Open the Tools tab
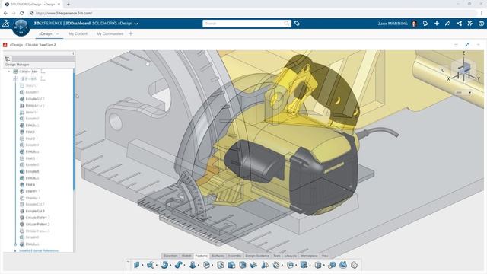The height and width of the screenshot is (274, 487). (277, 256)
